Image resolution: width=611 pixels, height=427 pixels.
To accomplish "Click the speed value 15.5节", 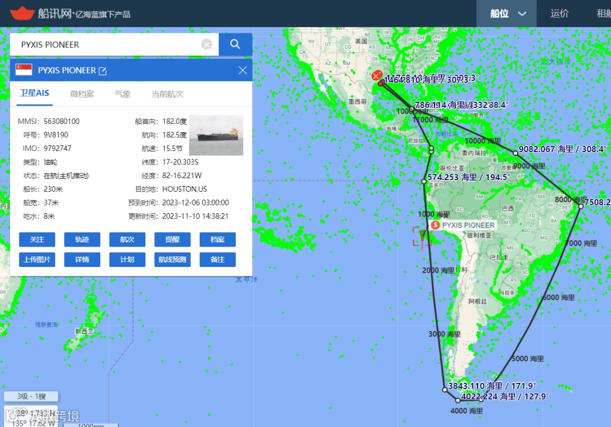I will coord(172,148).
